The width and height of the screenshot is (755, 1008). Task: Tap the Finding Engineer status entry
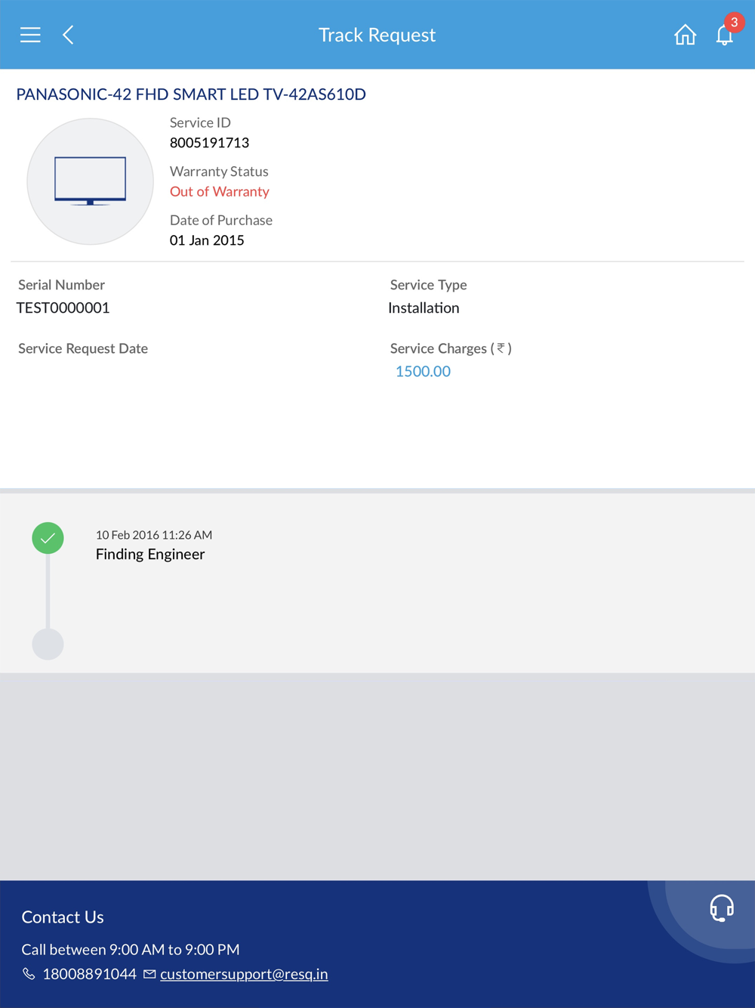pyautogui.click(x=150, y=554)
